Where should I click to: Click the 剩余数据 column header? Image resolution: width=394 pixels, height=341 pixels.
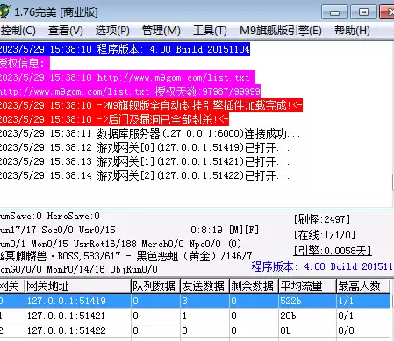pyautogui.click(x=254, y=286)
